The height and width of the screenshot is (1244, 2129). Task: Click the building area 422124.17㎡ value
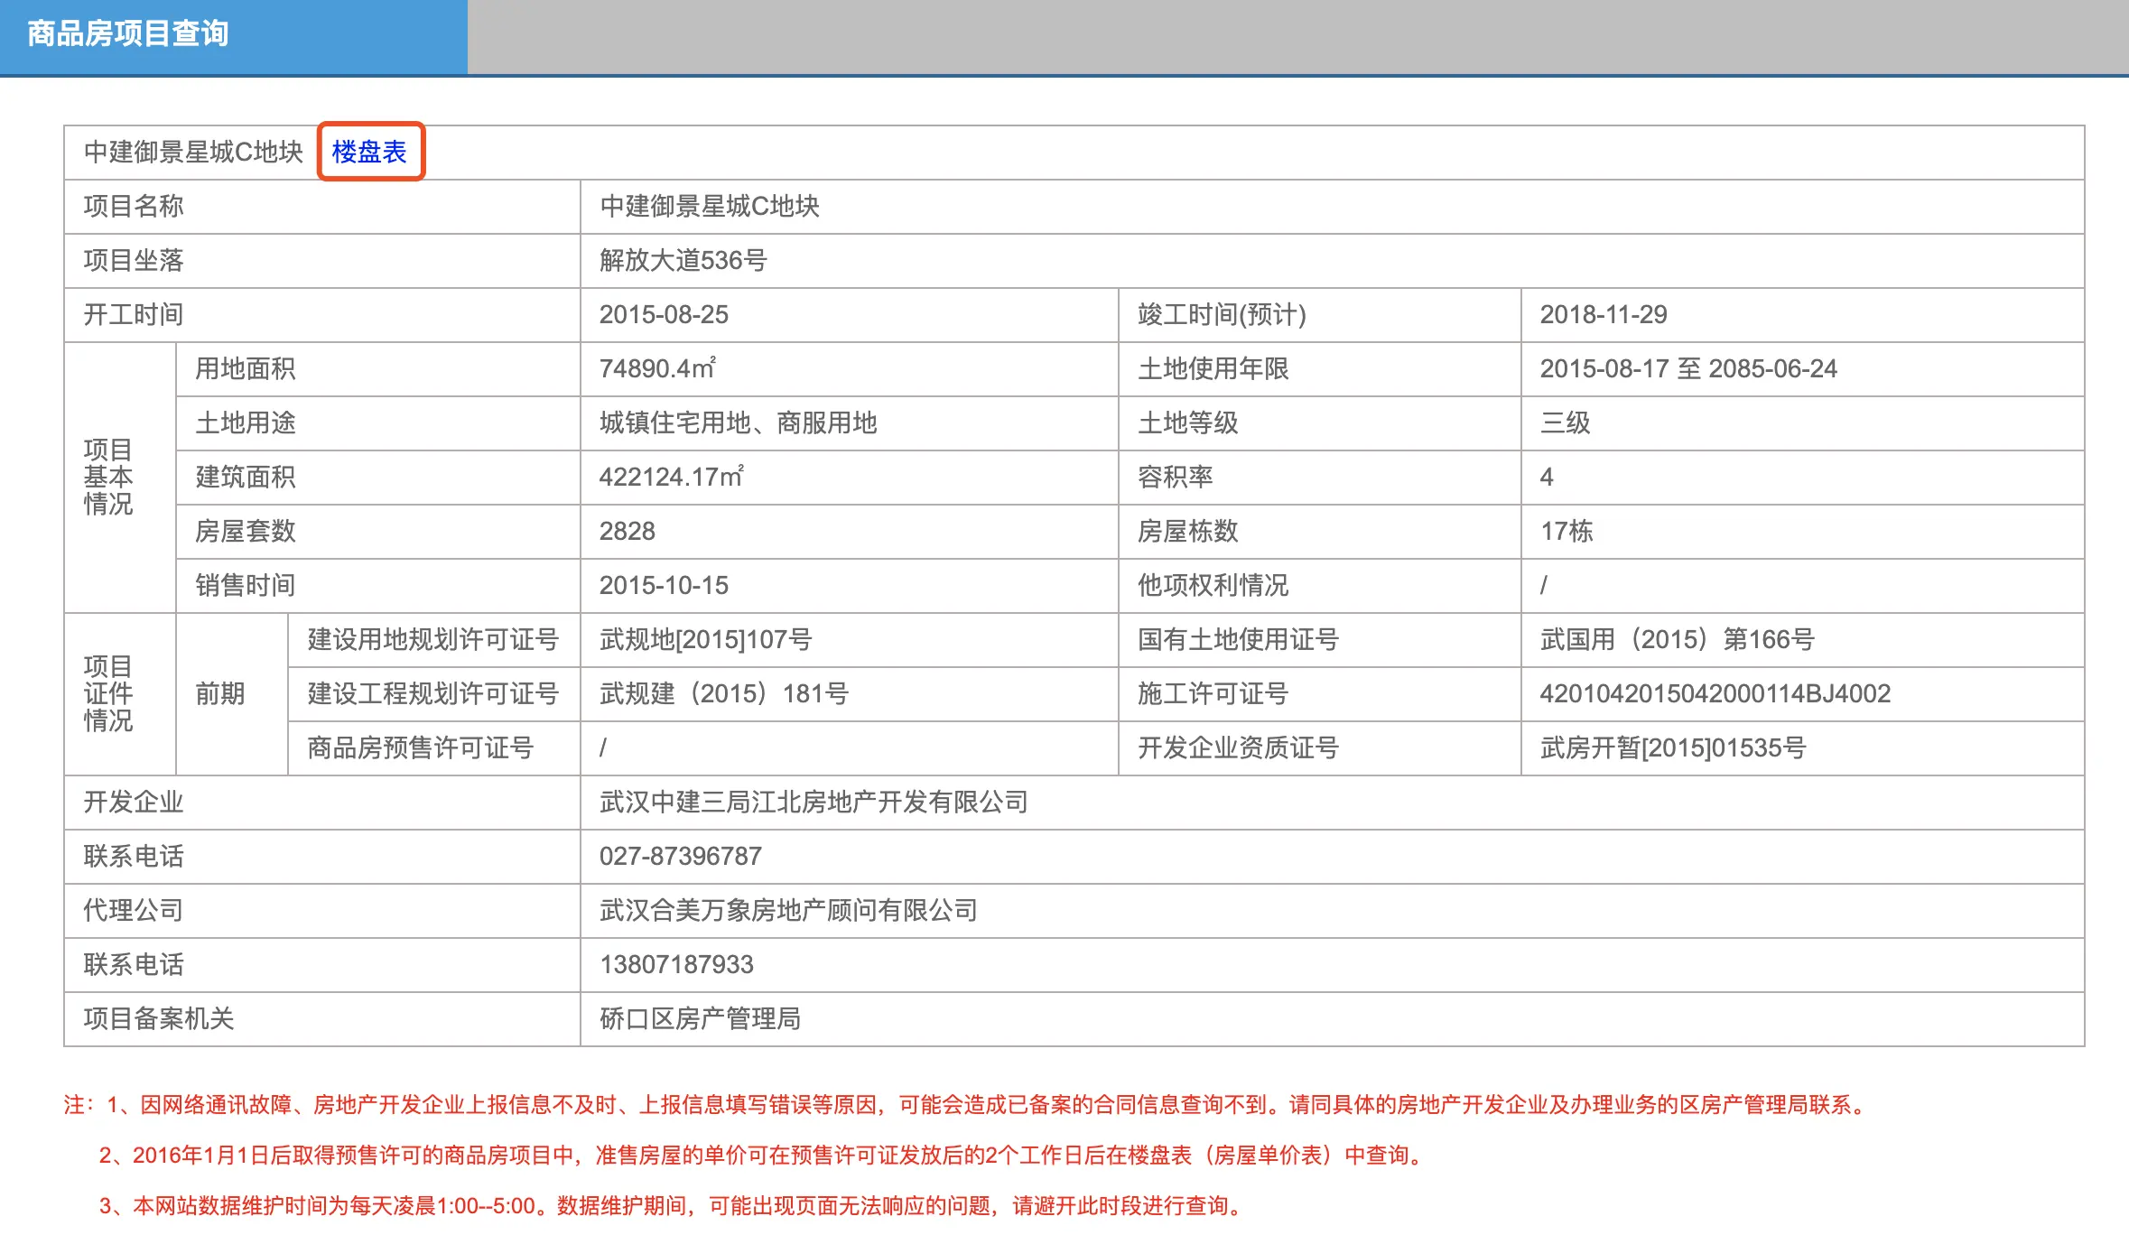click(x=671, y=477)
